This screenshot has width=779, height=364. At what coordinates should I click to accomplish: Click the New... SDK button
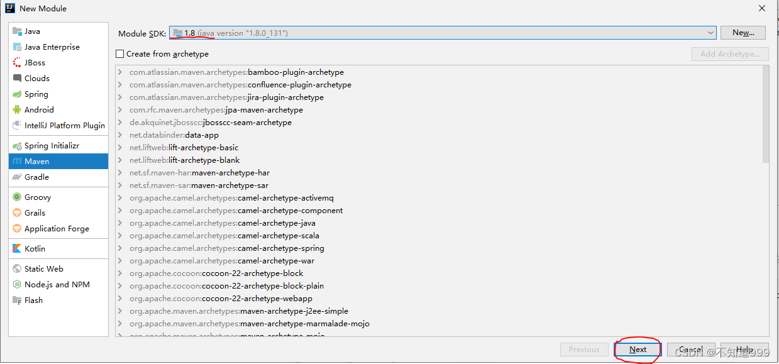[743, 33]
